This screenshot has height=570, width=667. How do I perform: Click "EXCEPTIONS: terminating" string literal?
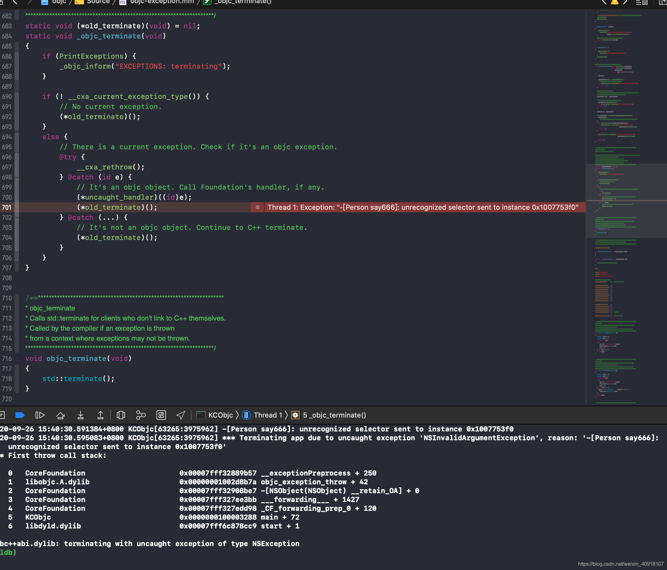click(x=169, y=66)
